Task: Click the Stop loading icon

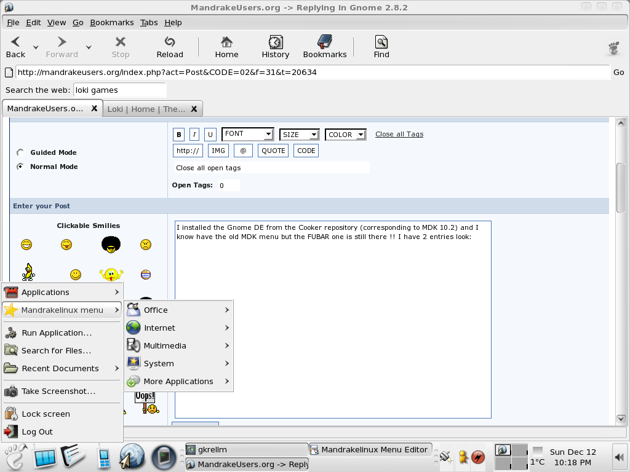Action: [121, 42]
